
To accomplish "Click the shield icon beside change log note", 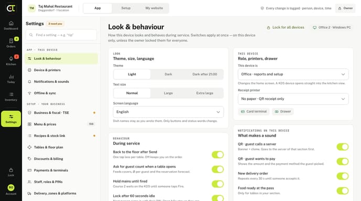I will 262,8.
